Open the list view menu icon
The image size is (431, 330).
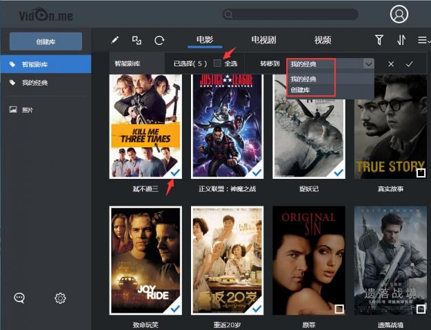pyautogui.click(x=423, y=40)
